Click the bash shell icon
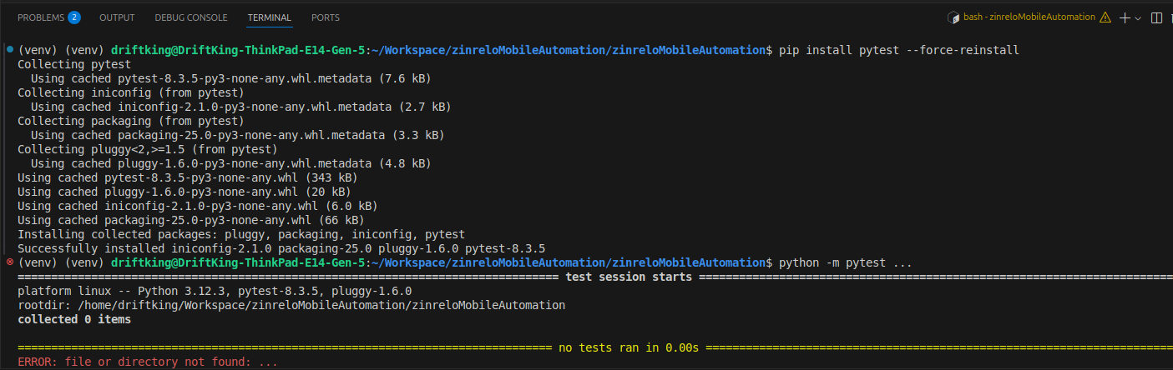1173x370 pixels. 953,17
